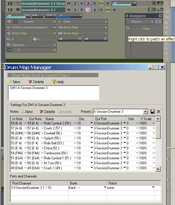Enable the Arpeggiator checkbox
The height and width of the screenshot is (205, 175).
click(x=127, y=16)
